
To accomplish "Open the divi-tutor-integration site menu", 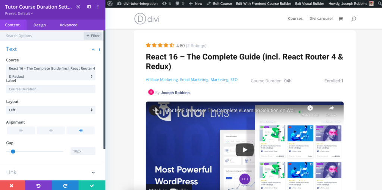I will (x=137, y=4).
